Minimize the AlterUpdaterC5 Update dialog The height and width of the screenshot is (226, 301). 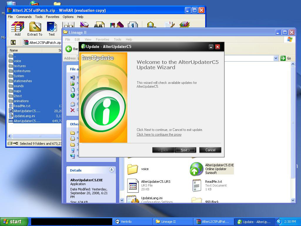[x=211, y=47]
